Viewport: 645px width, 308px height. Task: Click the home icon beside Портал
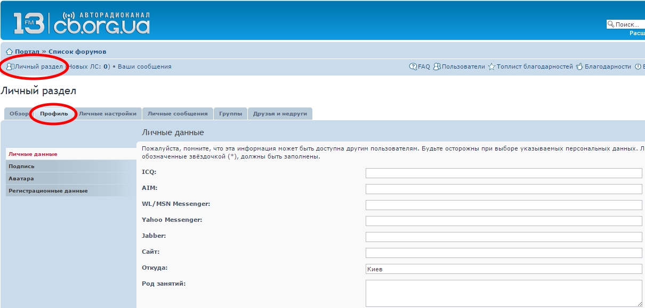(x=9, y=52)
